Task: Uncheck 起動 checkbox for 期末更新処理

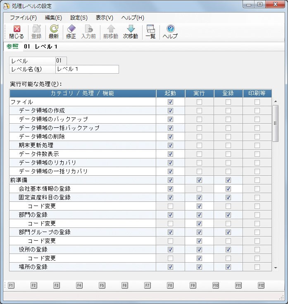Action: (x=170, y=145)
